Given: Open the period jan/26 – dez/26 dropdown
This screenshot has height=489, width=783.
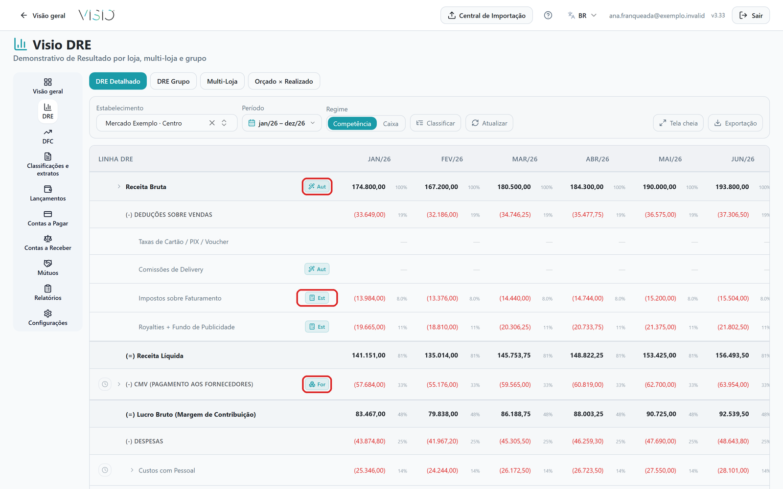Looking at the screenshot, I should [282, 123].
